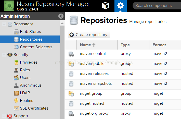
Task: Click the nuget.org-proxy repository icon
Action: tap(71, 114)
